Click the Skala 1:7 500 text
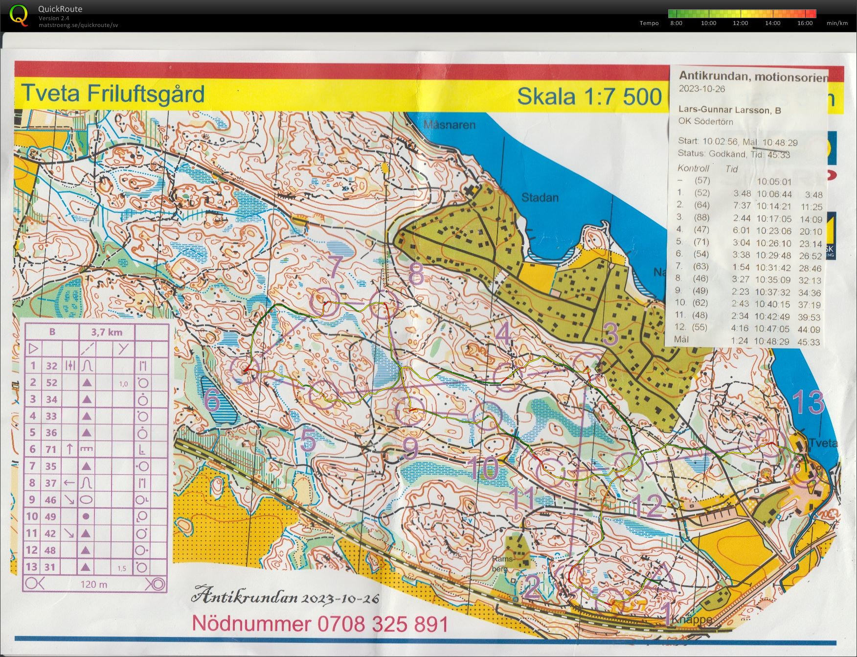 pyautogui.click(x=589, y=96)
